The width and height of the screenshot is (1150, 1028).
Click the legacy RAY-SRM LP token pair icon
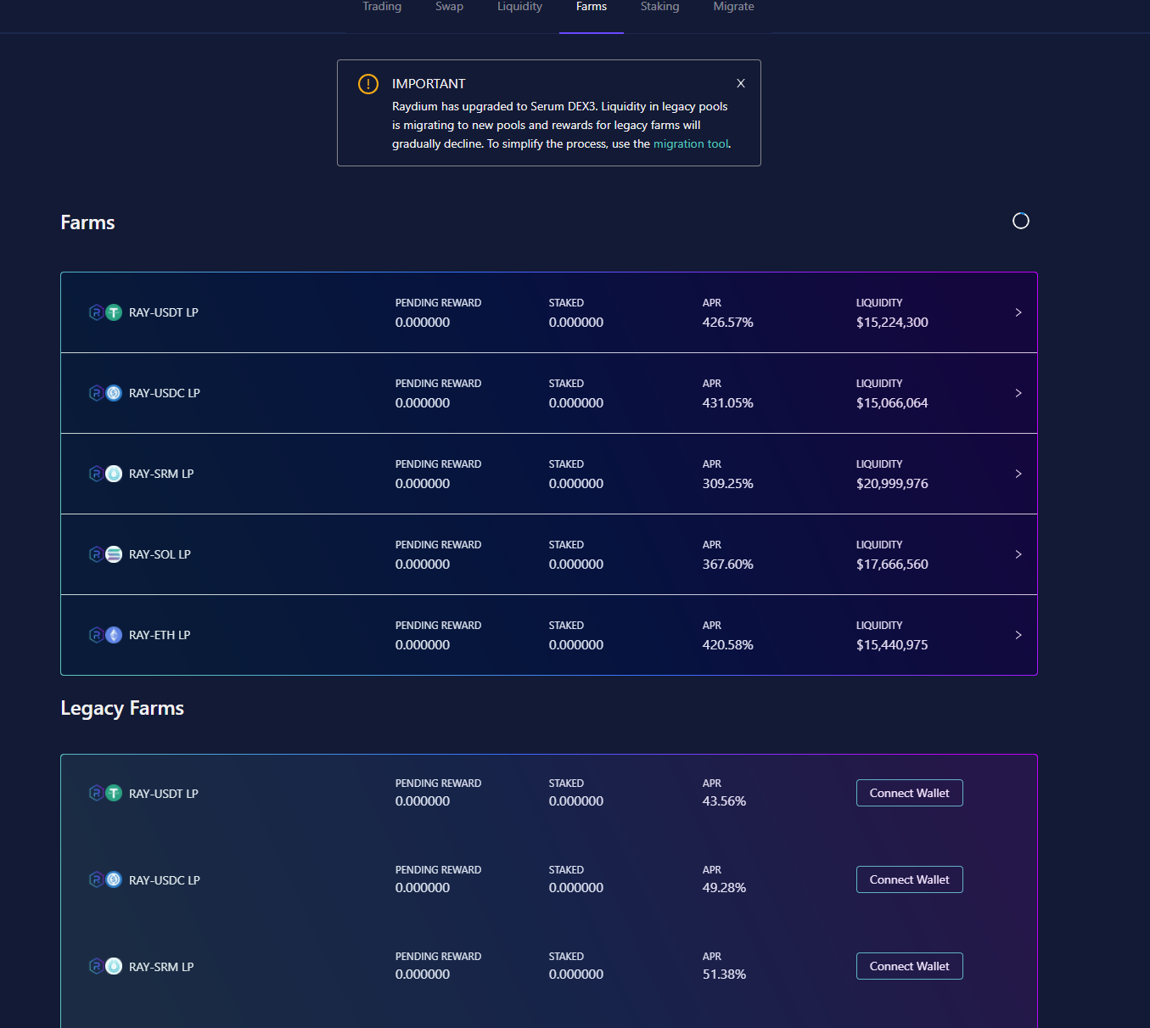coord(105,966)
